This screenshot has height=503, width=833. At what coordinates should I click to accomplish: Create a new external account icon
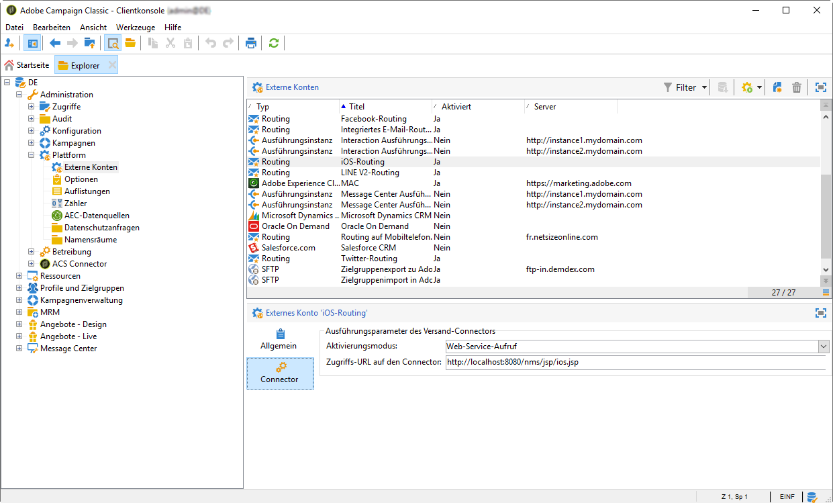pos(778,87)
